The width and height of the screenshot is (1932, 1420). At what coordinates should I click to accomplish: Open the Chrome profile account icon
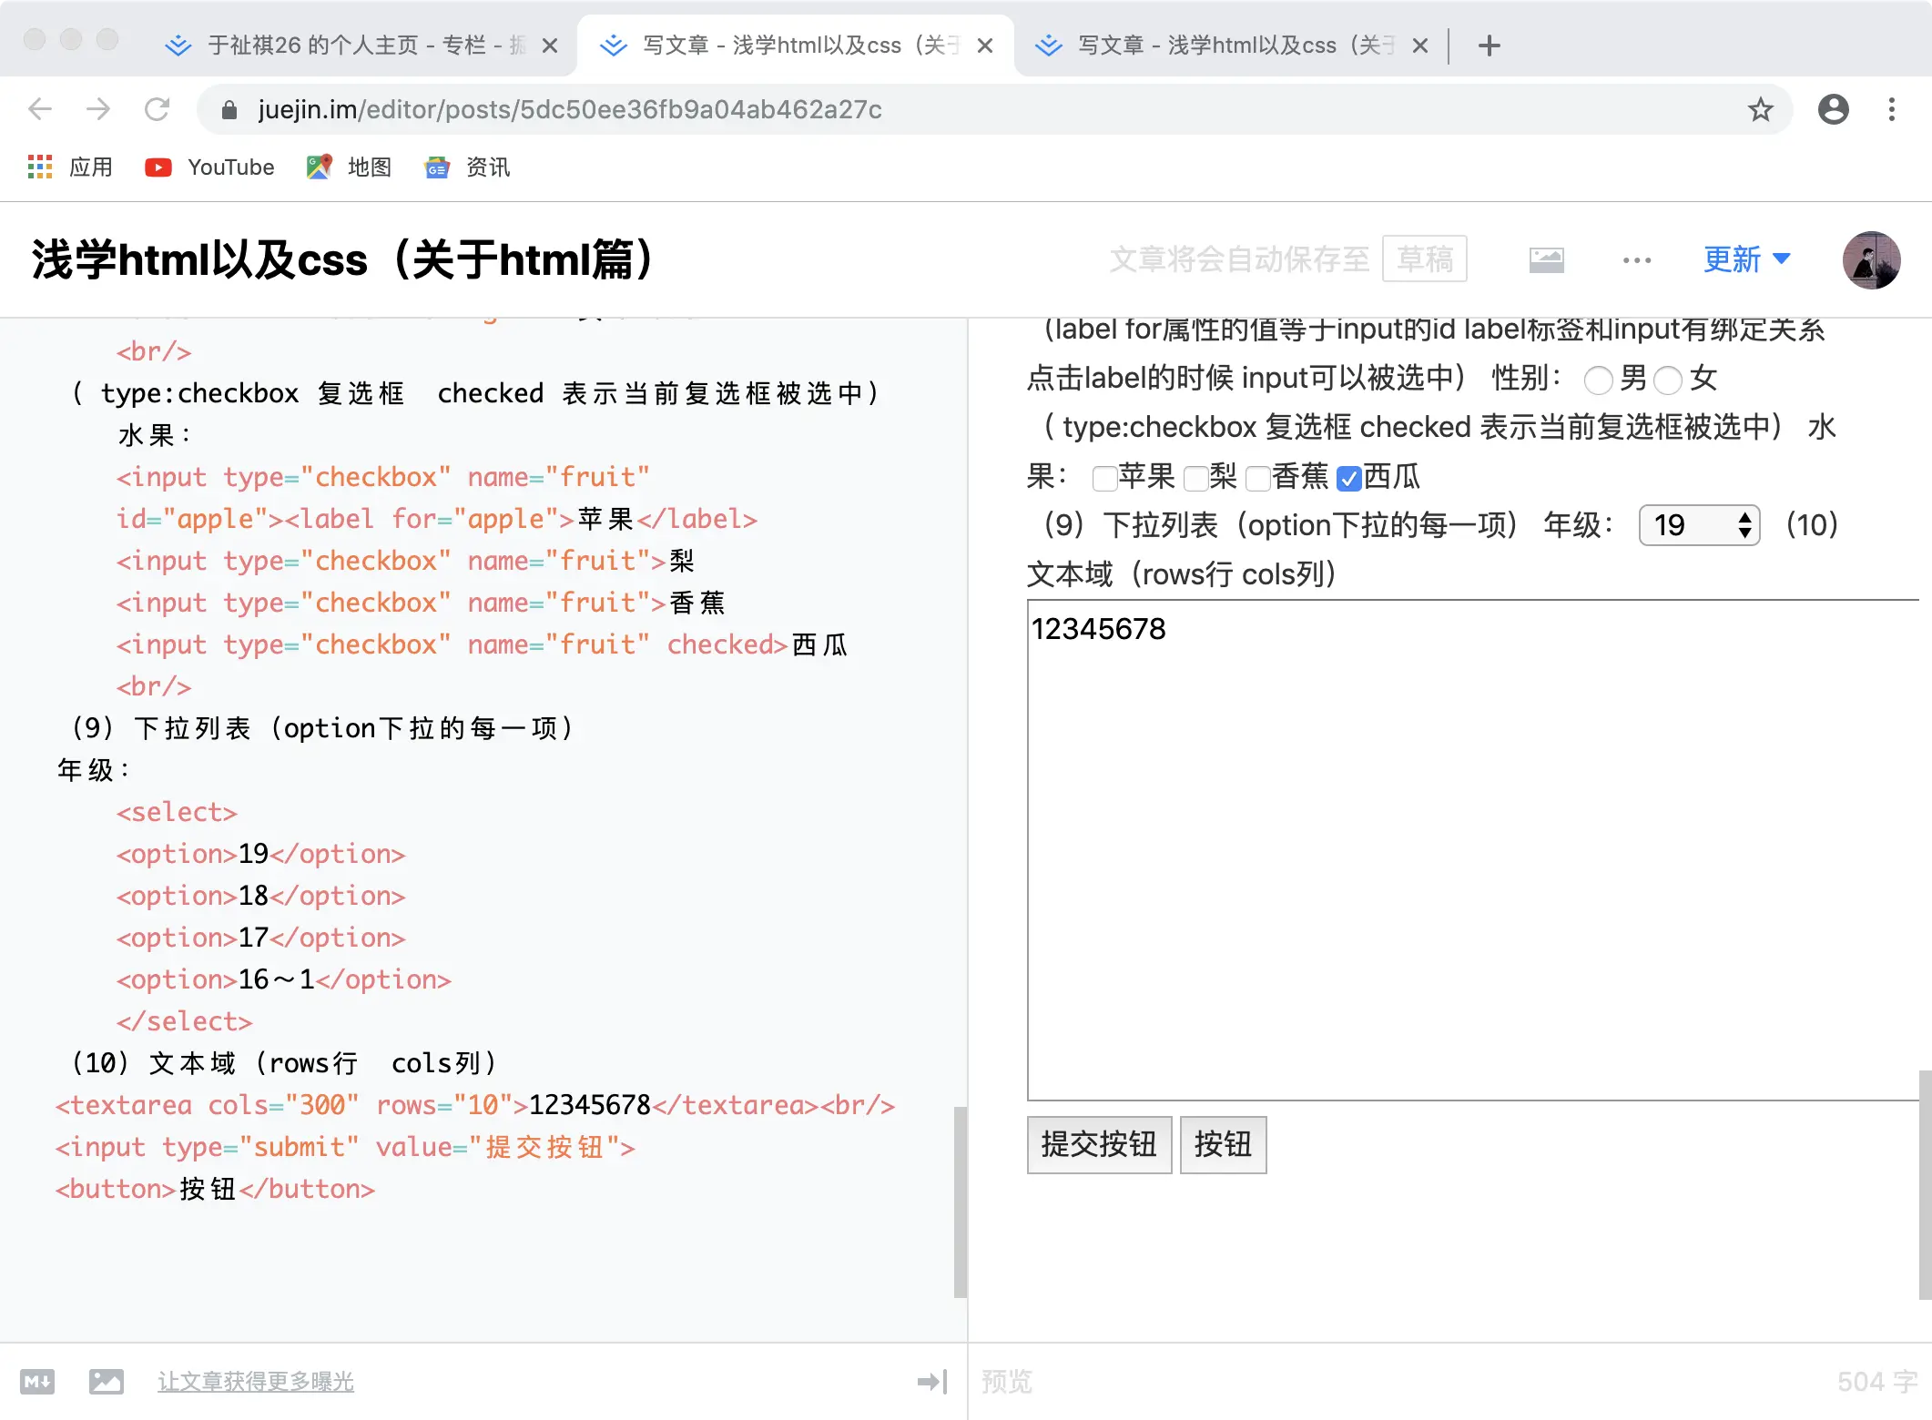1833,110
